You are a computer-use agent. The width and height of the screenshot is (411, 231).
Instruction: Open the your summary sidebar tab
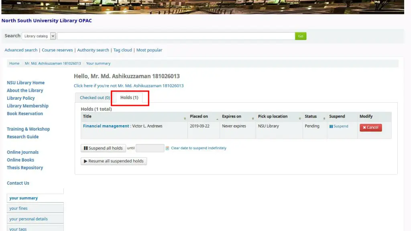(35, 198)
